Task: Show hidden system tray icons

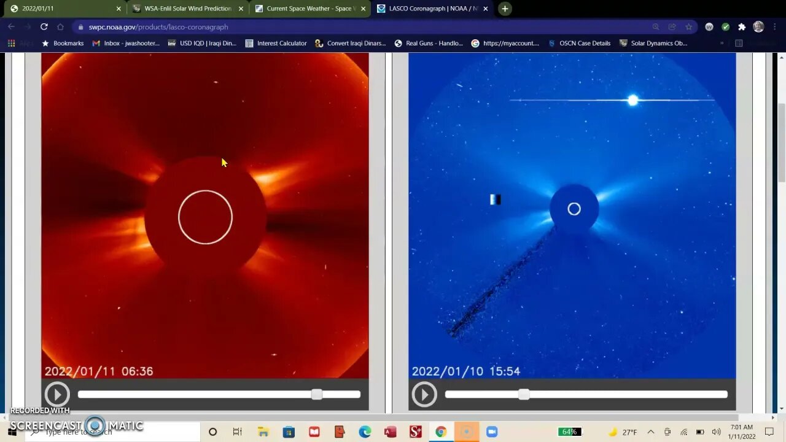Action: coord(651,432)
